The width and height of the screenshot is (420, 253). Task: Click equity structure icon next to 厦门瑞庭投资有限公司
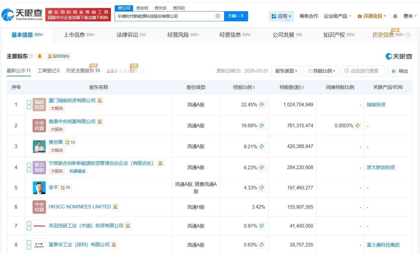click(x=100, y=101)
